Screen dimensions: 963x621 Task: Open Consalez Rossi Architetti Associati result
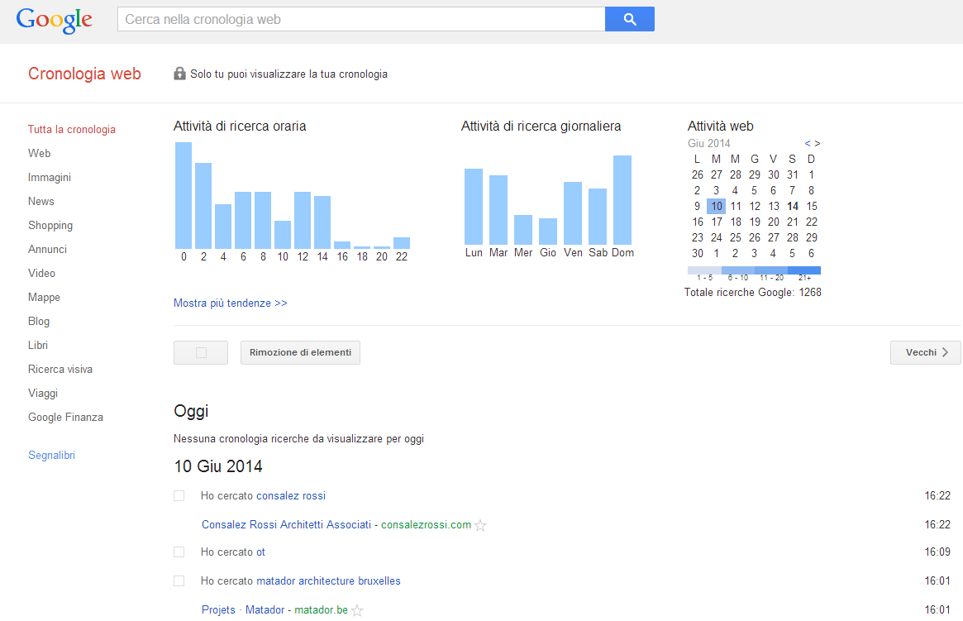(x=286, y=524)
